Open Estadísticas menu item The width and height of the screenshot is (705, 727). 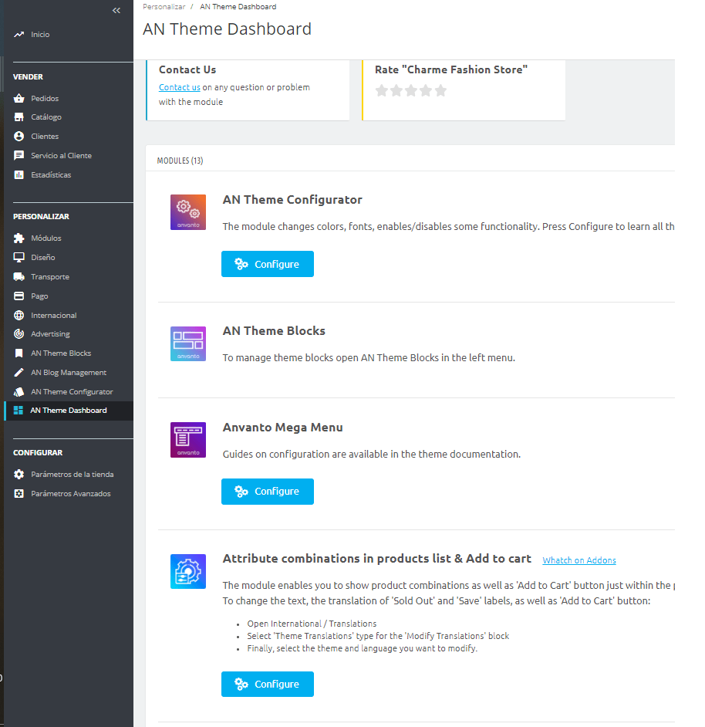pos(51,174)
